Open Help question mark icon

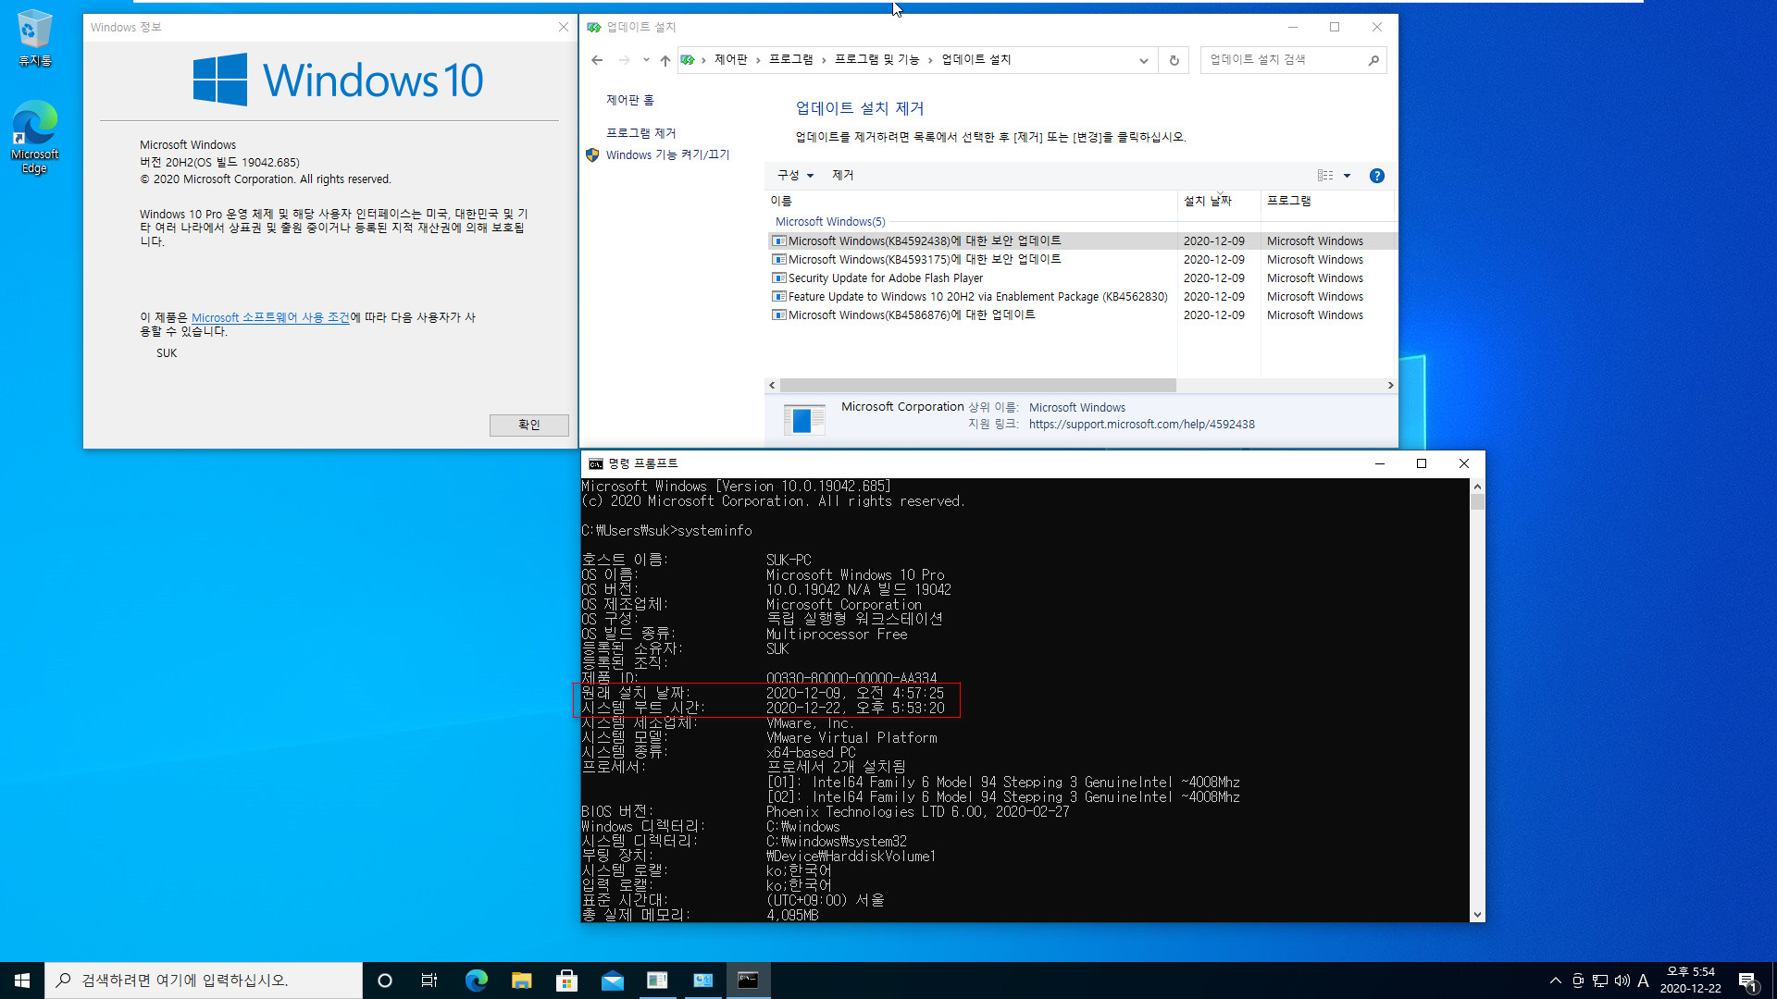tap(1376, 176)
